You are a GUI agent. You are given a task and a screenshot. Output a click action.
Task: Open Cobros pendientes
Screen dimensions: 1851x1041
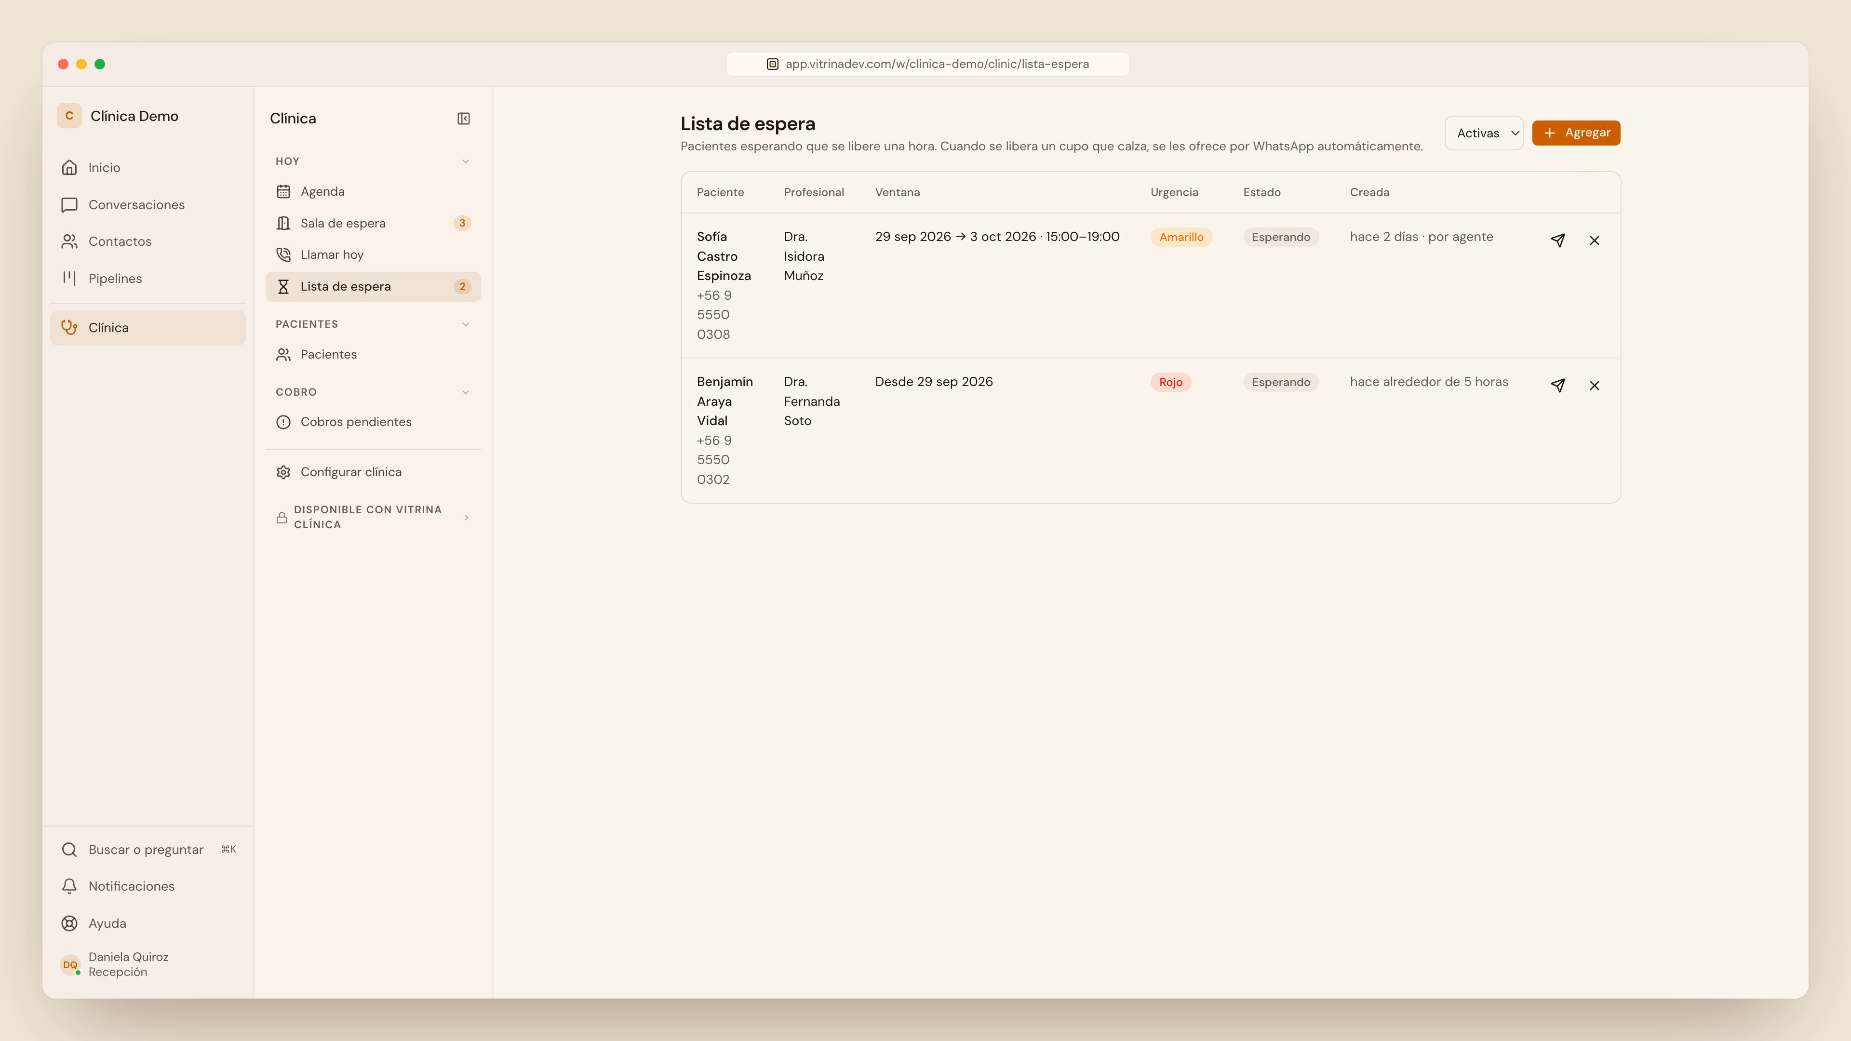373,422
